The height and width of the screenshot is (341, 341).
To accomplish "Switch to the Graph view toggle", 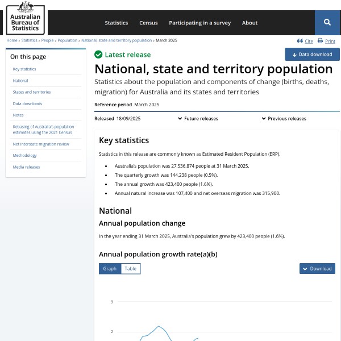I will 110,268.
